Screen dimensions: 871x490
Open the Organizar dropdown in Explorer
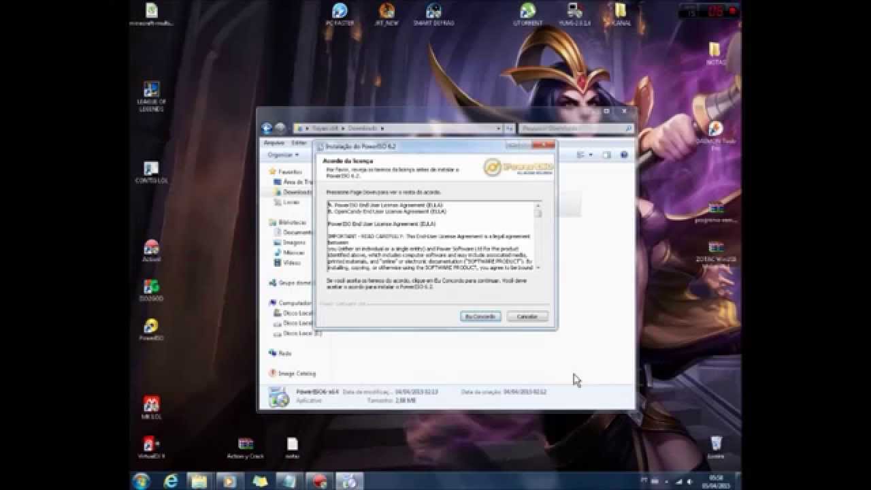tap(283, 155)
